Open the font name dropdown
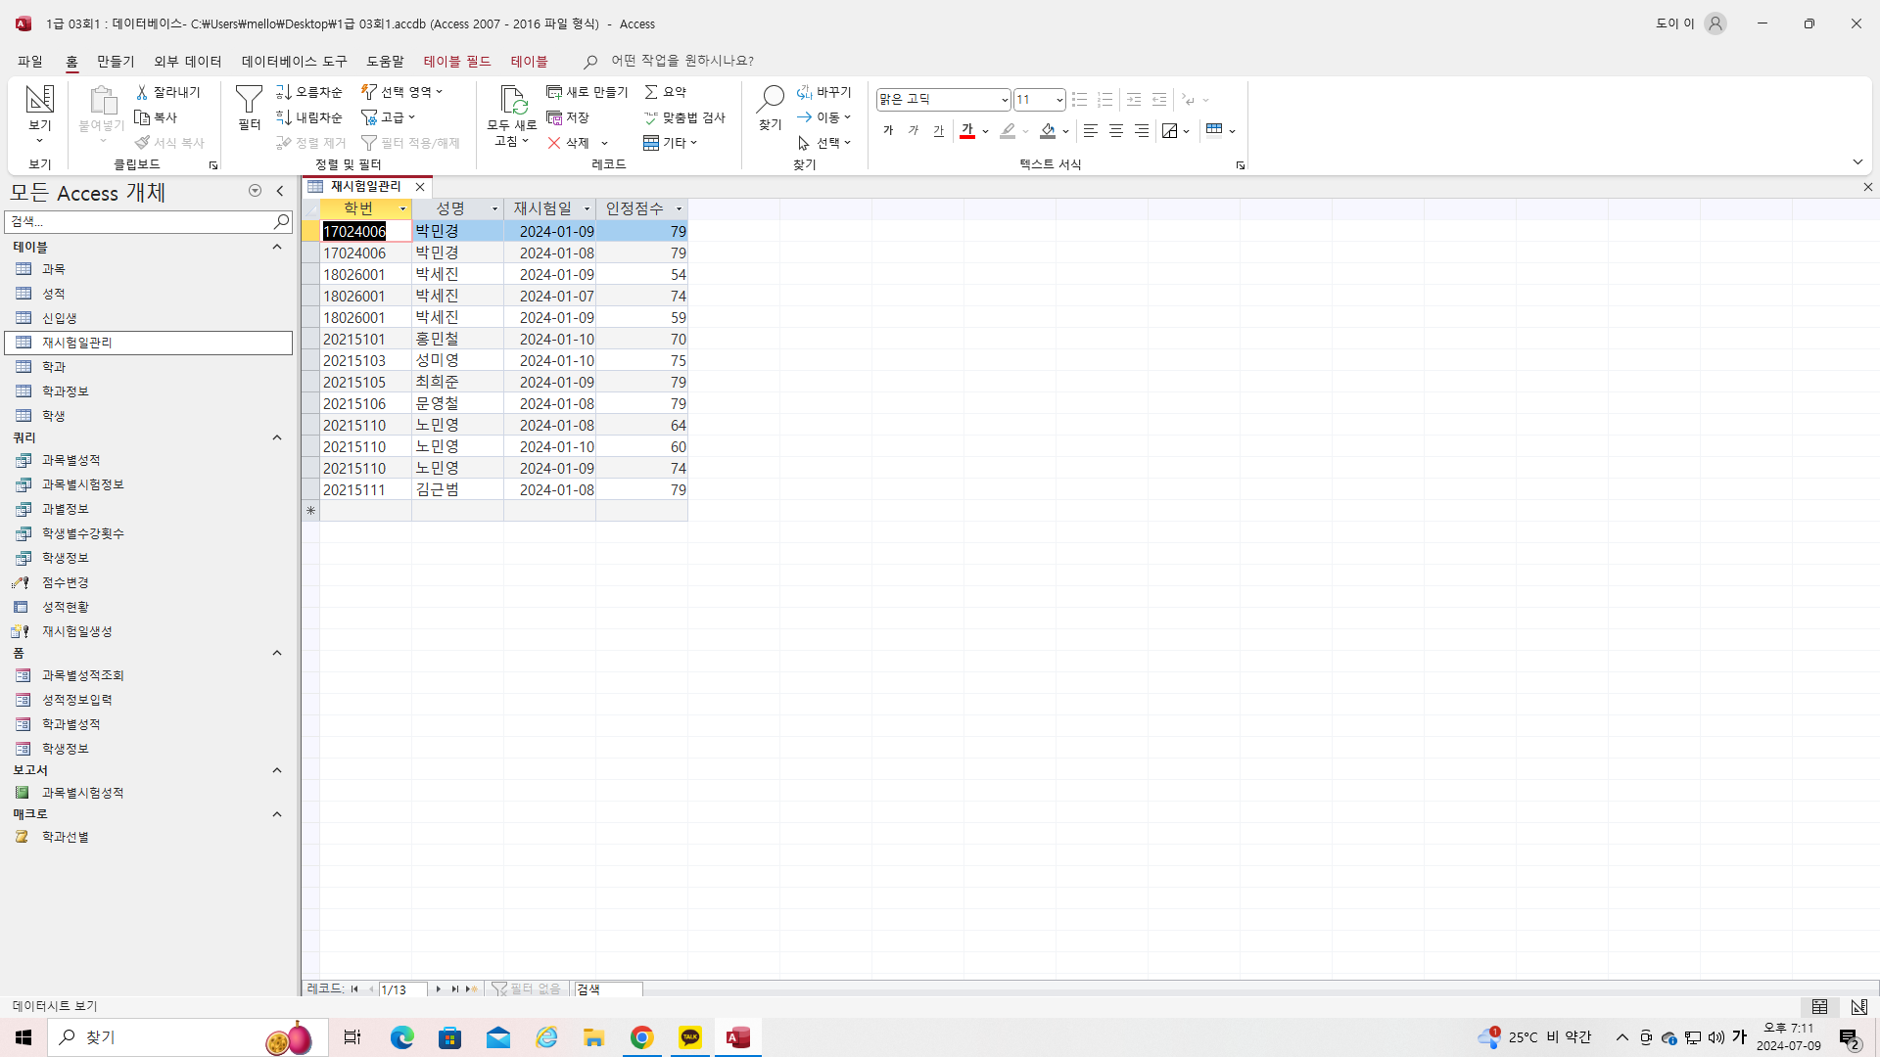The width and height of the screenshot is (1880, 1057). 1004,100
